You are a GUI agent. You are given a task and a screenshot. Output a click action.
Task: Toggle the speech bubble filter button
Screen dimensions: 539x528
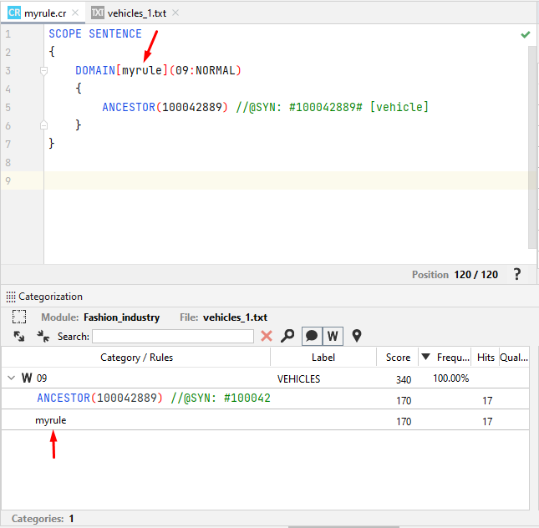coord(311,336)
